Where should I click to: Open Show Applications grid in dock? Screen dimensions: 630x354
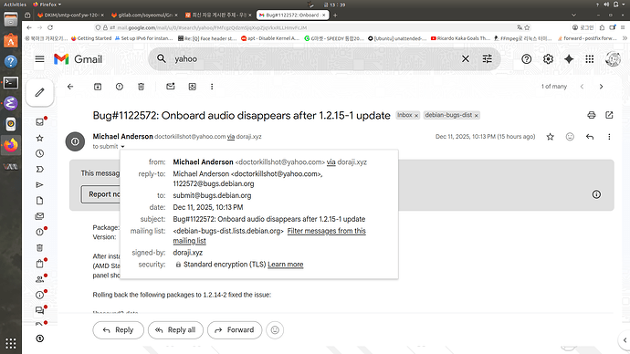[x=11, y=344]
